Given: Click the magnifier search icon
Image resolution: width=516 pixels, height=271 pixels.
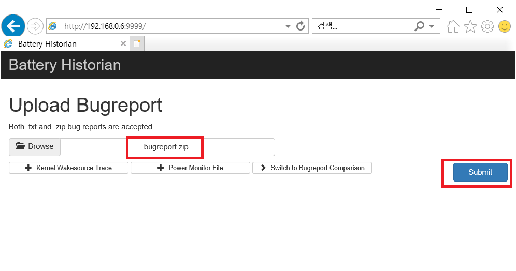Looking at the screenshot, I should 419,26.
